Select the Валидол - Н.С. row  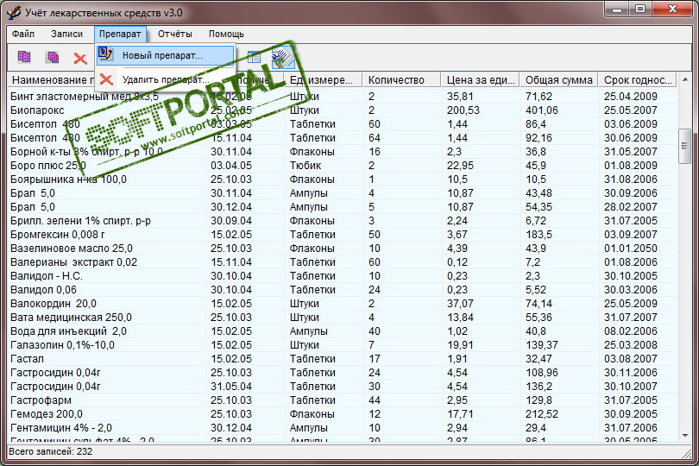[x=343, y=276]
